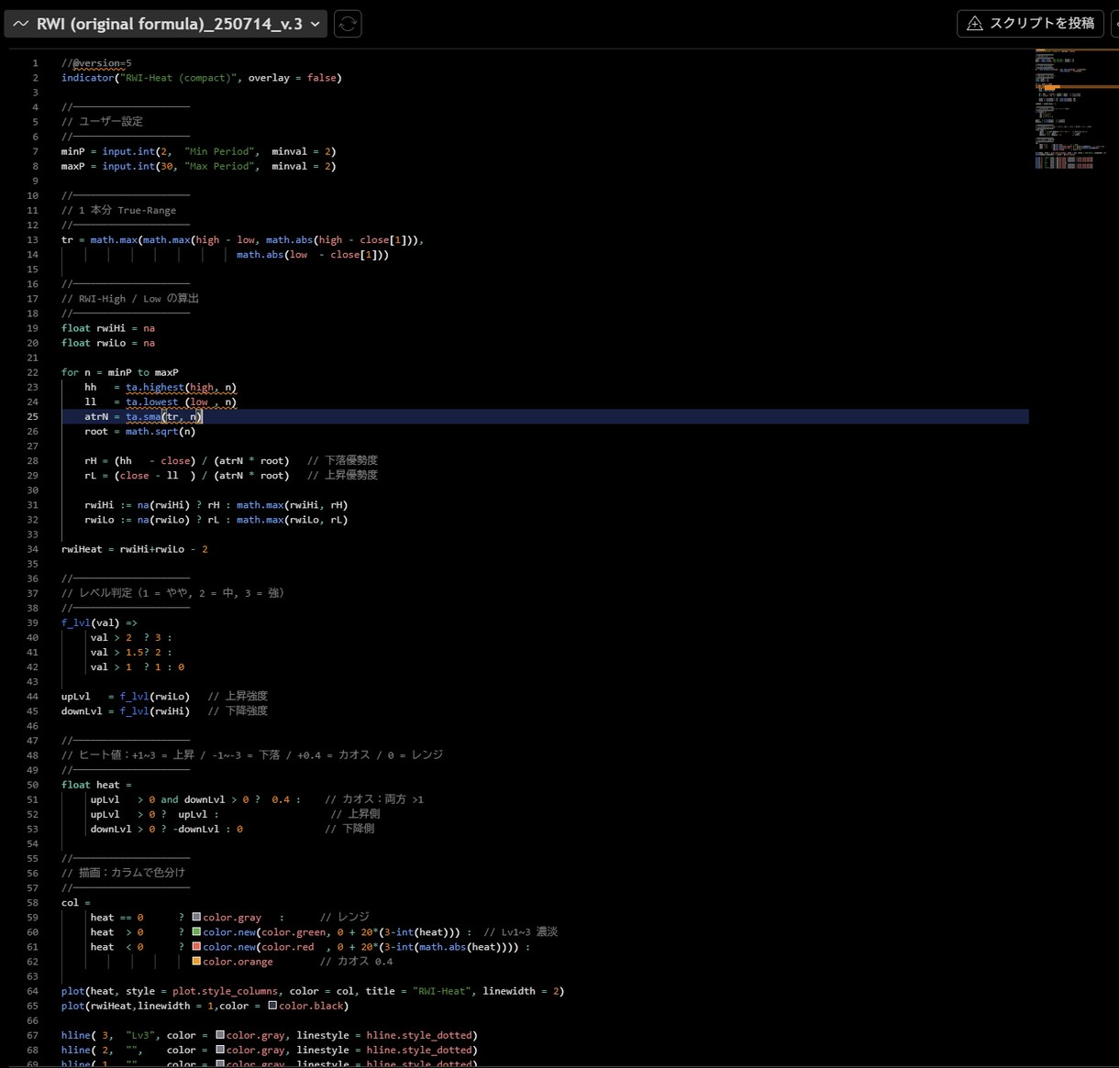
Task: Click the indicator keyword on line 2
Action: 87,78
